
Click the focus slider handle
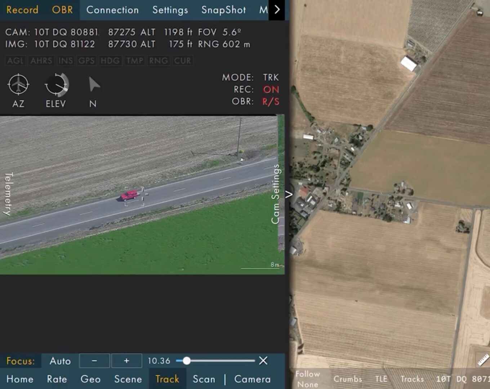pos(186,361)
